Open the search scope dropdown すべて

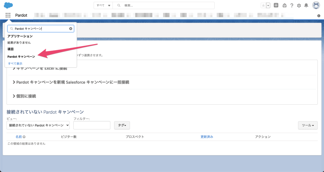[103, 5]
